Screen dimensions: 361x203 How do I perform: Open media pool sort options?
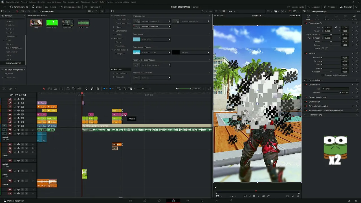[x=102, y=11]
